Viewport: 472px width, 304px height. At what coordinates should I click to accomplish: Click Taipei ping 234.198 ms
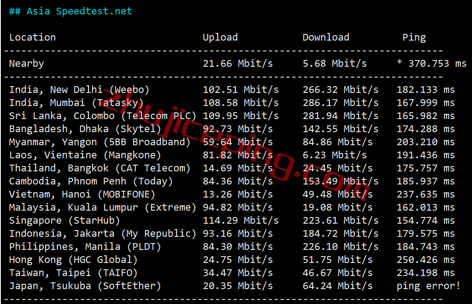425,273
